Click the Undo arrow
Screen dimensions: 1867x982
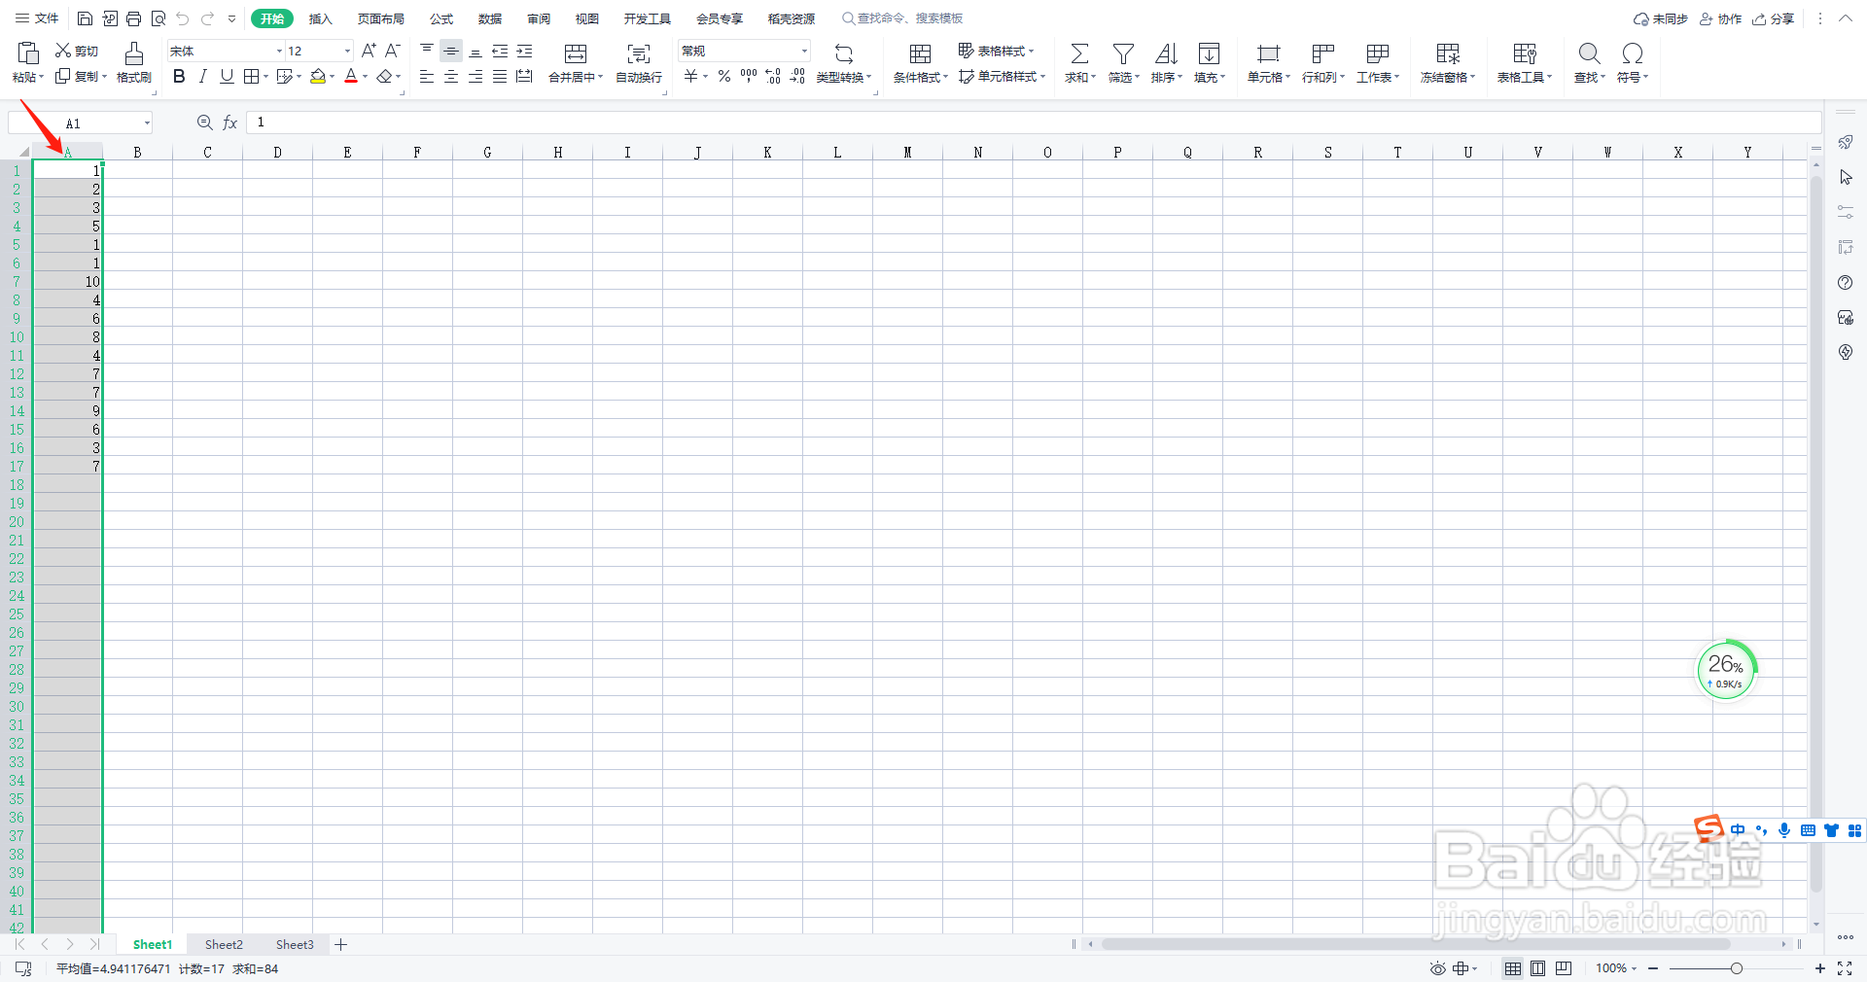[182, 18]
